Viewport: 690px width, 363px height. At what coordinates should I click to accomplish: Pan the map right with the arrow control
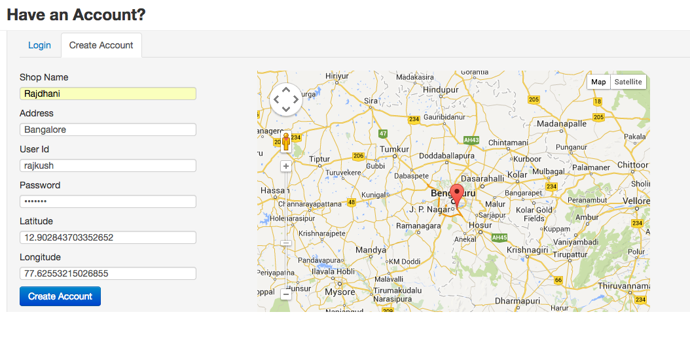point(296,99)
